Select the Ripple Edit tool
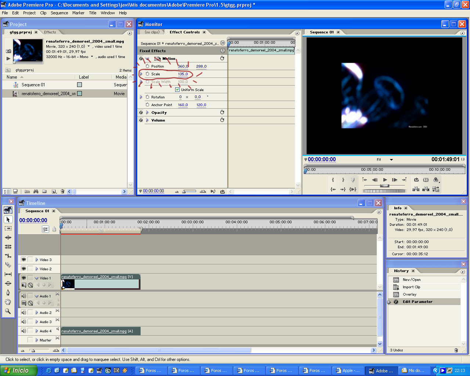The image size is (470, 376). pyautogui.click(x=8, y=238)
